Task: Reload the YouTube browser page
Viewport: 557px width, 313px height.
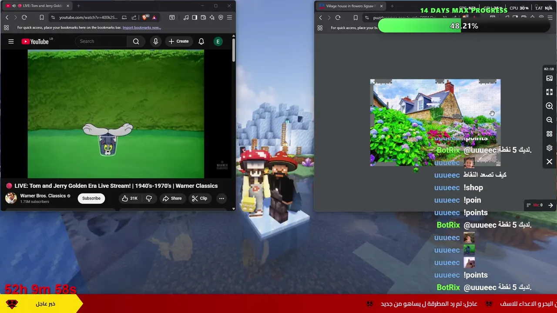Action: point(24,17)
